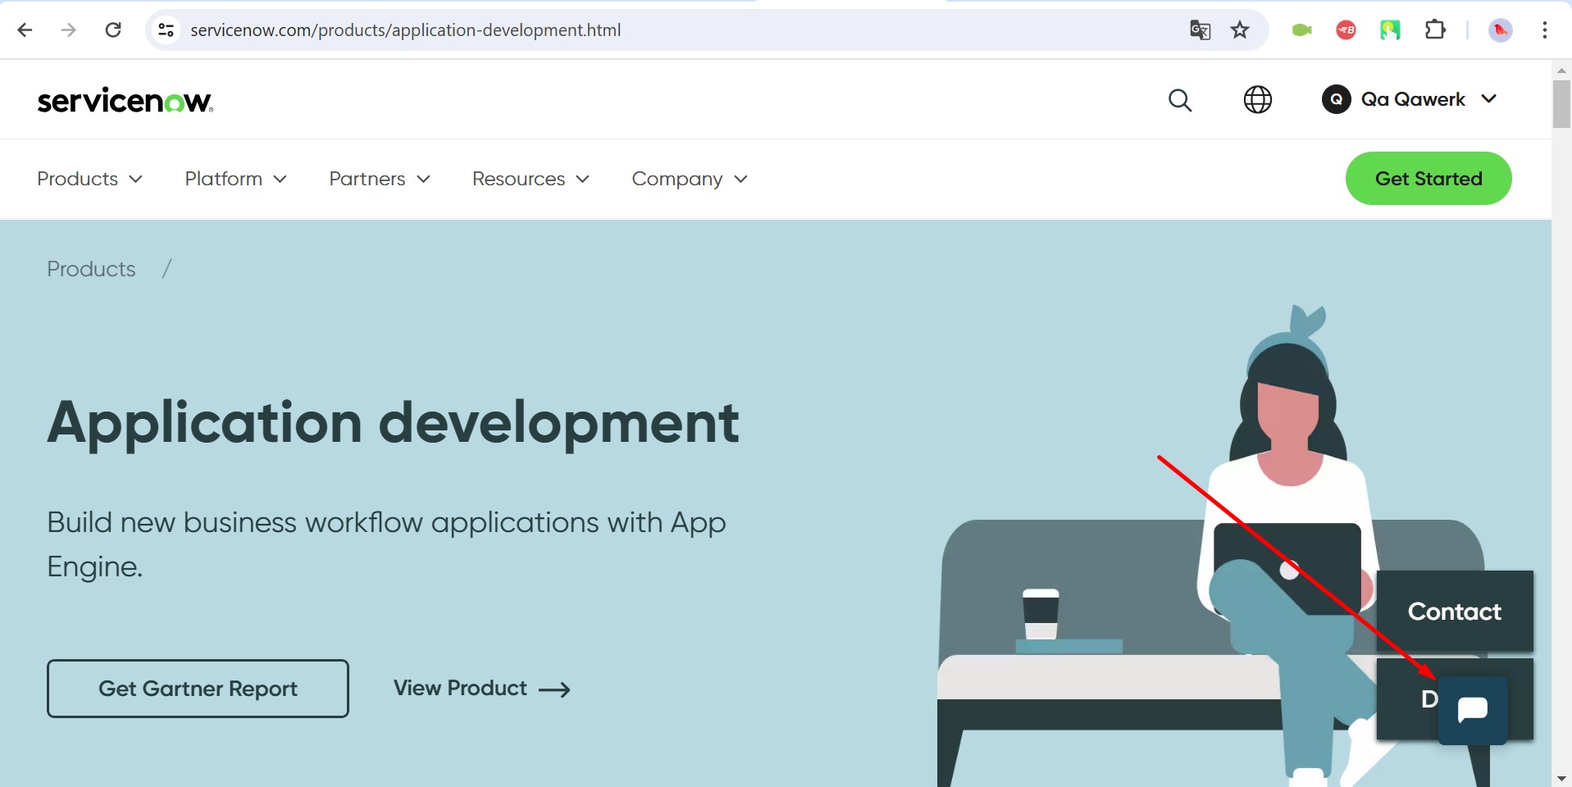Viewport: 1572px width, 787px height.
Task: Open the Chrome profile avatar
Action: 1500,30
